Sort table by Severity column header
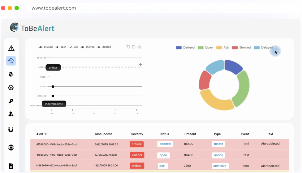This screenshot has width=302, height=173. click(137, 134)
